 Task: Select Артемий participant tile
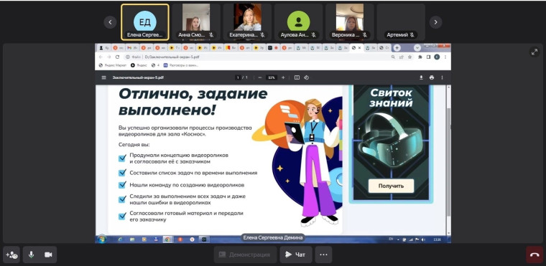401,22
